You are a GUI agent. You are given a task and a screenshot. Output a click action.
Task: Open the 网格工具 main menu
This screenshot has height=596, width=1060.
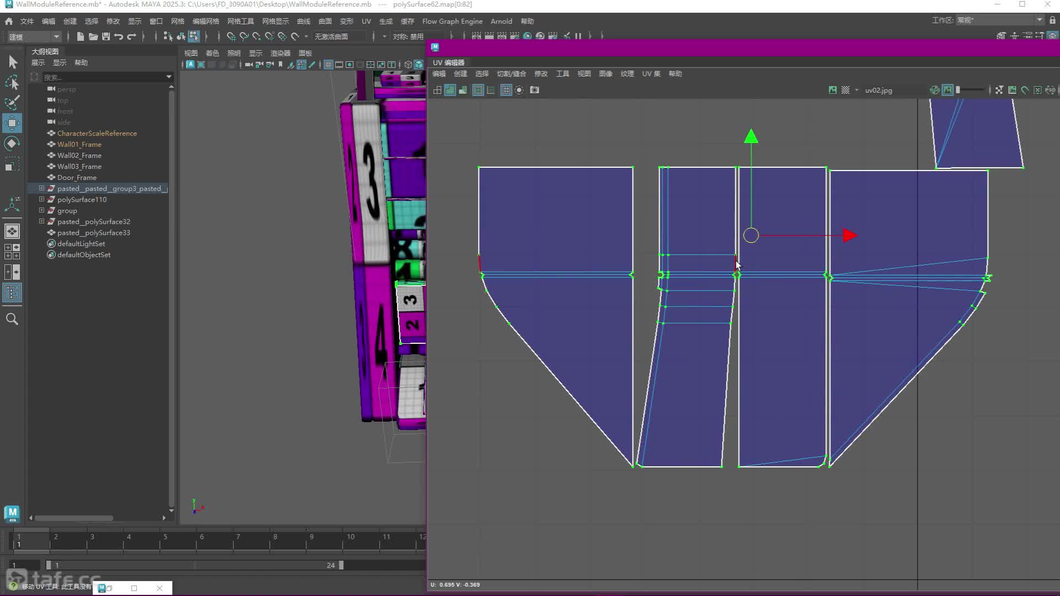click(x=241, y=21)
